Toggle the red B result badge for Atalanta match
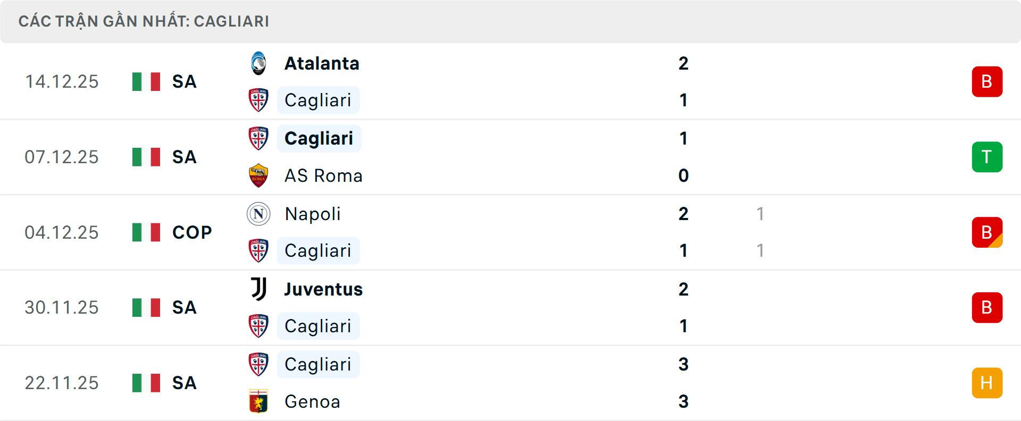Screen dimensions: 1021x421 (987, 81)
